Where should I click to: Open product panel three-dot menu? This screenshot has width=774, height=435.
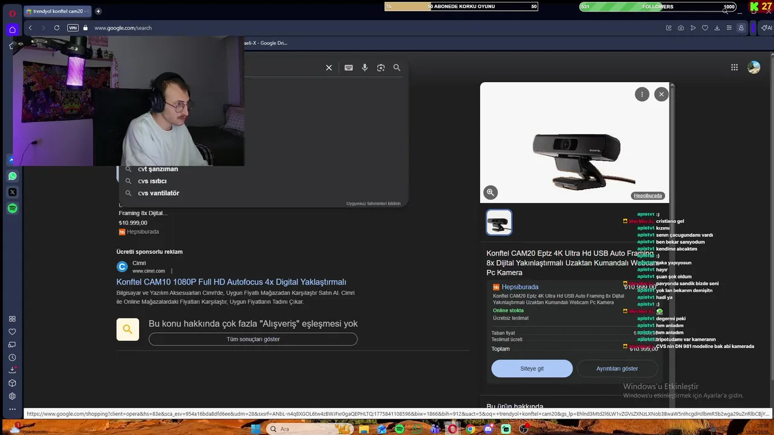pyautogui.click(x=642, y=94)
